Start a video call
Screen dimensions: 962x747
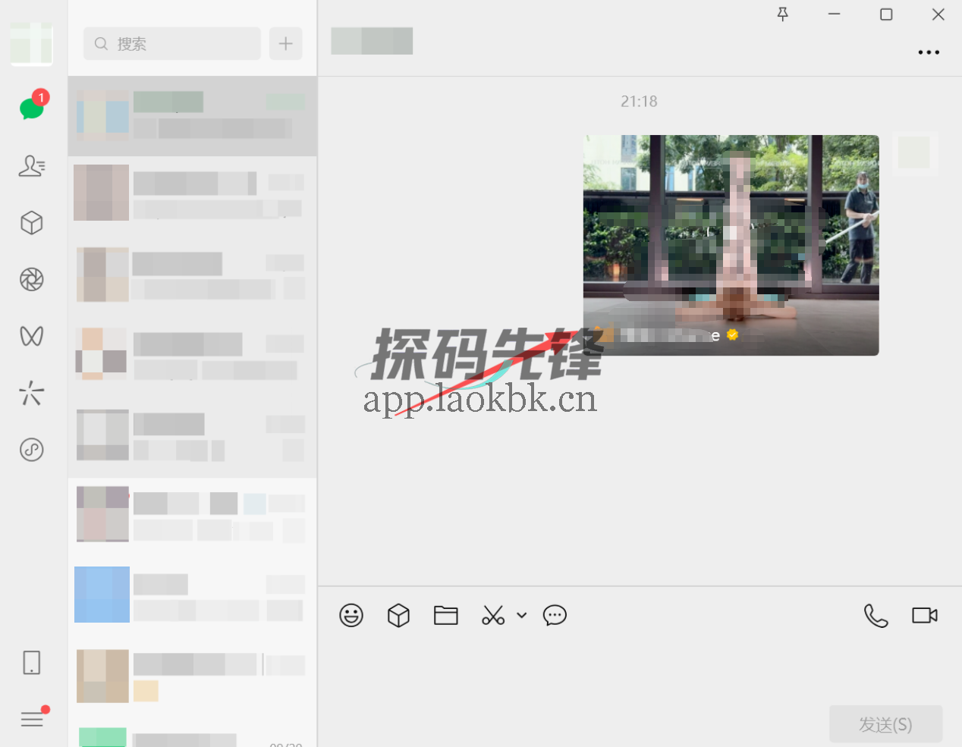click(923, 615)
